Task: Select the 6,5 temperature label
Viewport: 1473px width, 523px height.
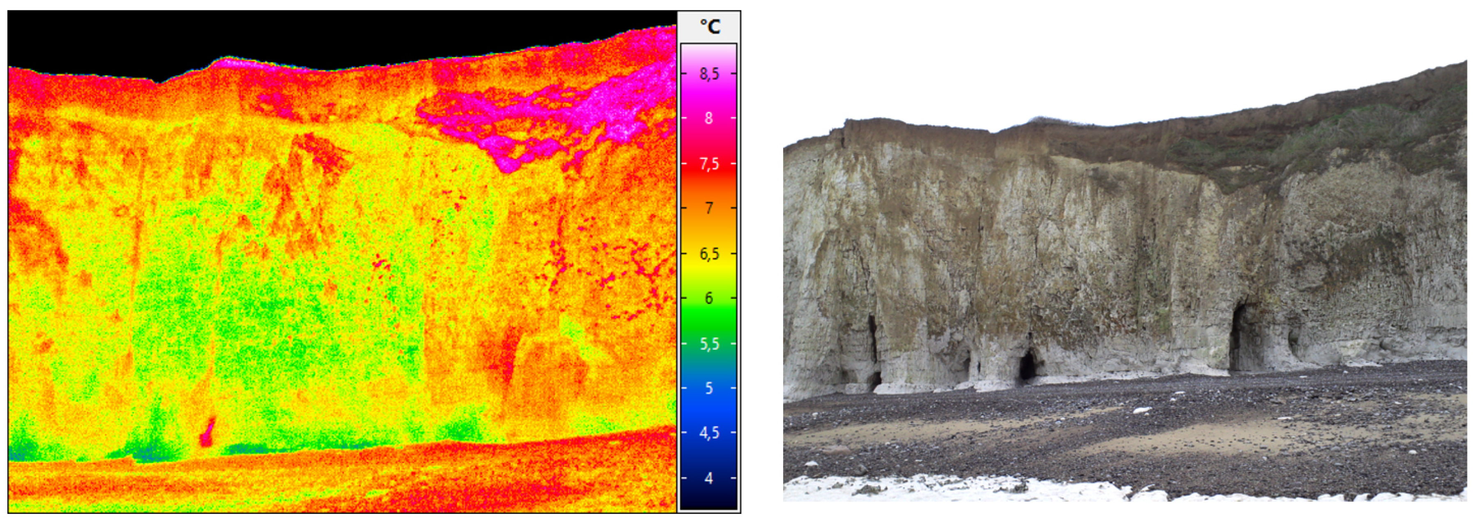Action: tap(709, 253)
